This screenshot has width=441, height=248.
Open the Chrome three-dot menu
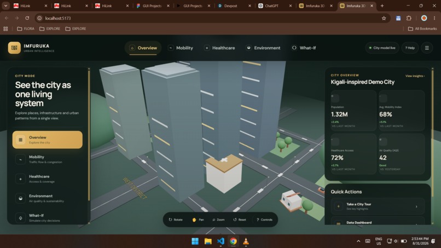434,18
